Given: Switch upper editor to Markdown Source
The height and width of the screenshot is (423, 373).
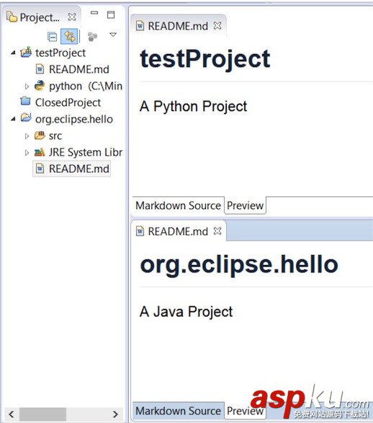Looking at the screenshot, I should pos(178,205).
